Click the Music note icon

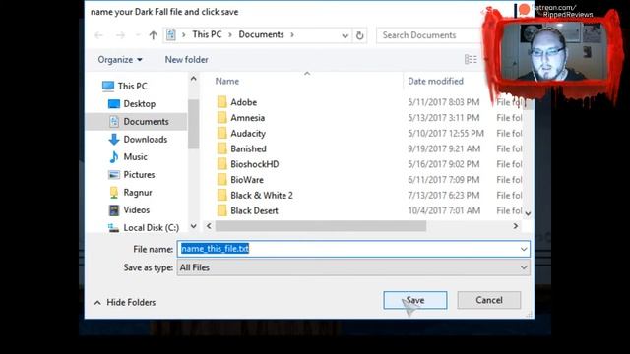click(114, 157)
